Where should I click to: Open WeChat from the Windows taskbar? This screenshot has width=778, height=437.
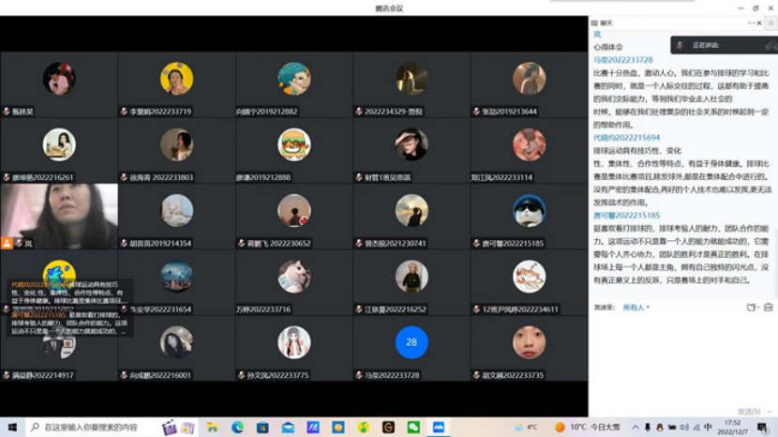pyautogui.click(x=413, y=428)
